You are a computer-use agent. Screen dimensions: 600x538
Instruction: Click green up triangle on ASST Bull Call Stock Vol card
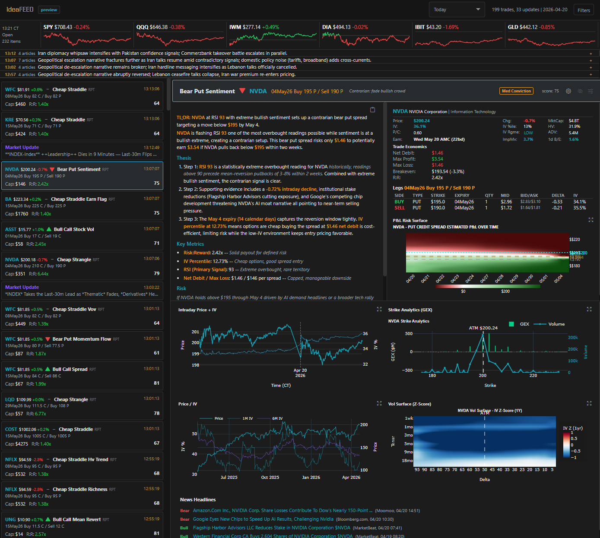(49, 229)
